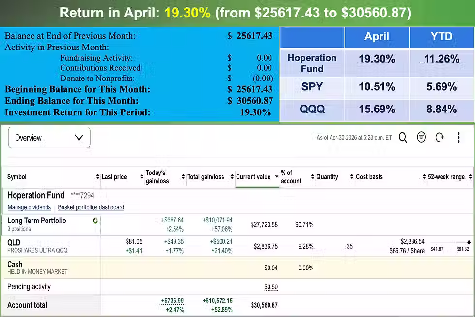Click the Cash value $0.04

pos(271,268)
